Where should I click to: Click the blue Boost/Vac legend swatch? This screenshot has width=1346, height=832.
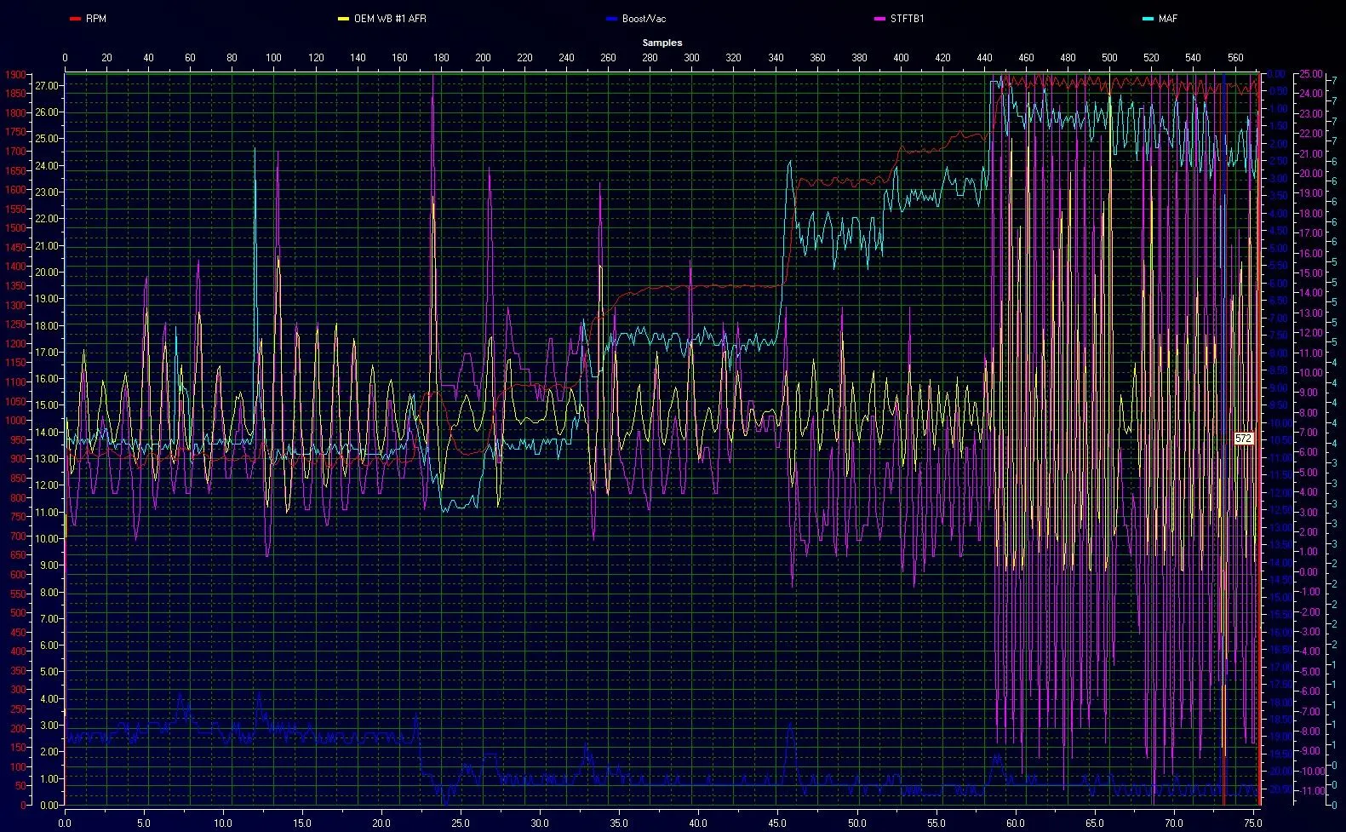tap(610, 19)
